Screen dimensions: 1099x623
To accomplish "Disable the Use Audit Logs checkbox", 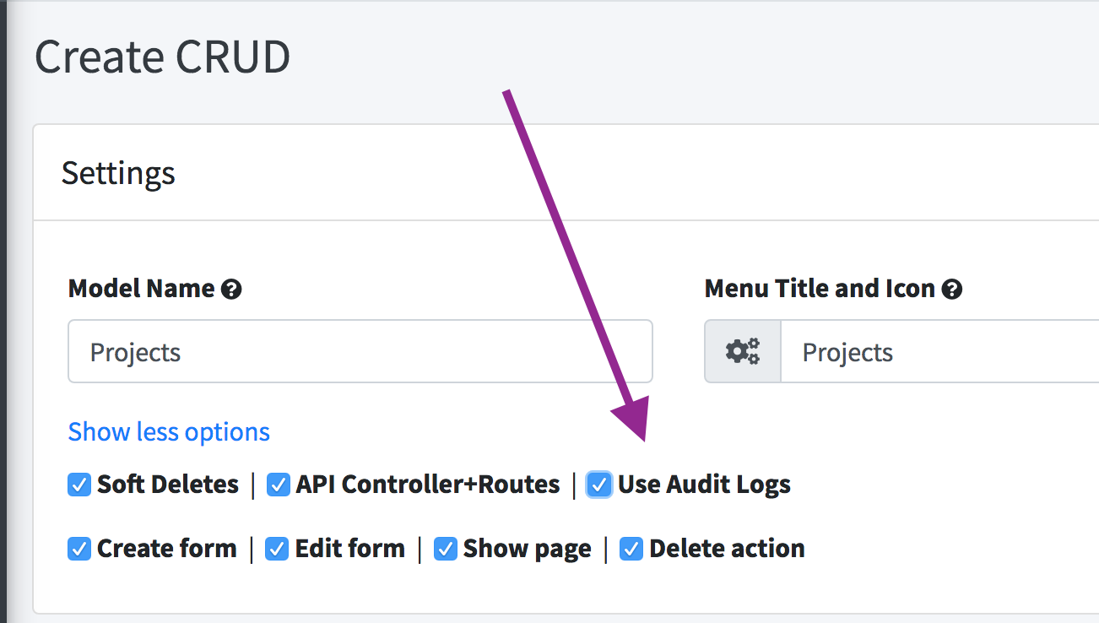I will 599,485.
